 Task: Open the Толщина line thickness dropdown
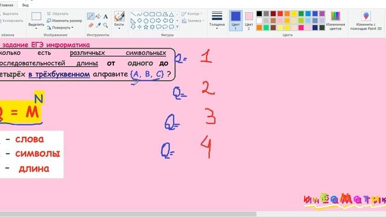coord(217,20)
